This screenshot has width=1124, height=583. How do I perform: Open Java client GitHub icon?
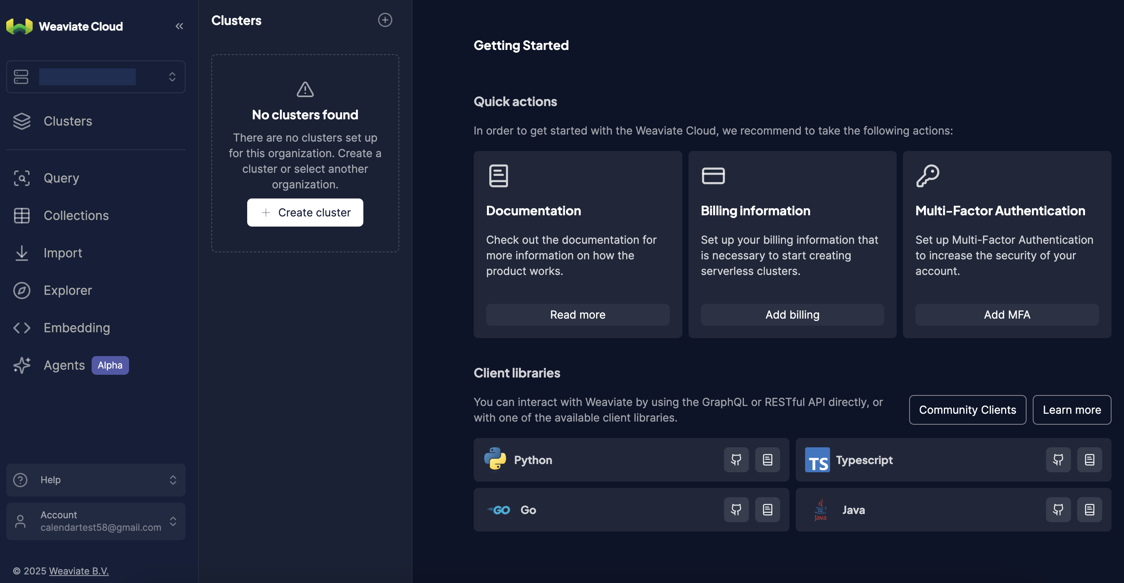tap(1058, 509)
